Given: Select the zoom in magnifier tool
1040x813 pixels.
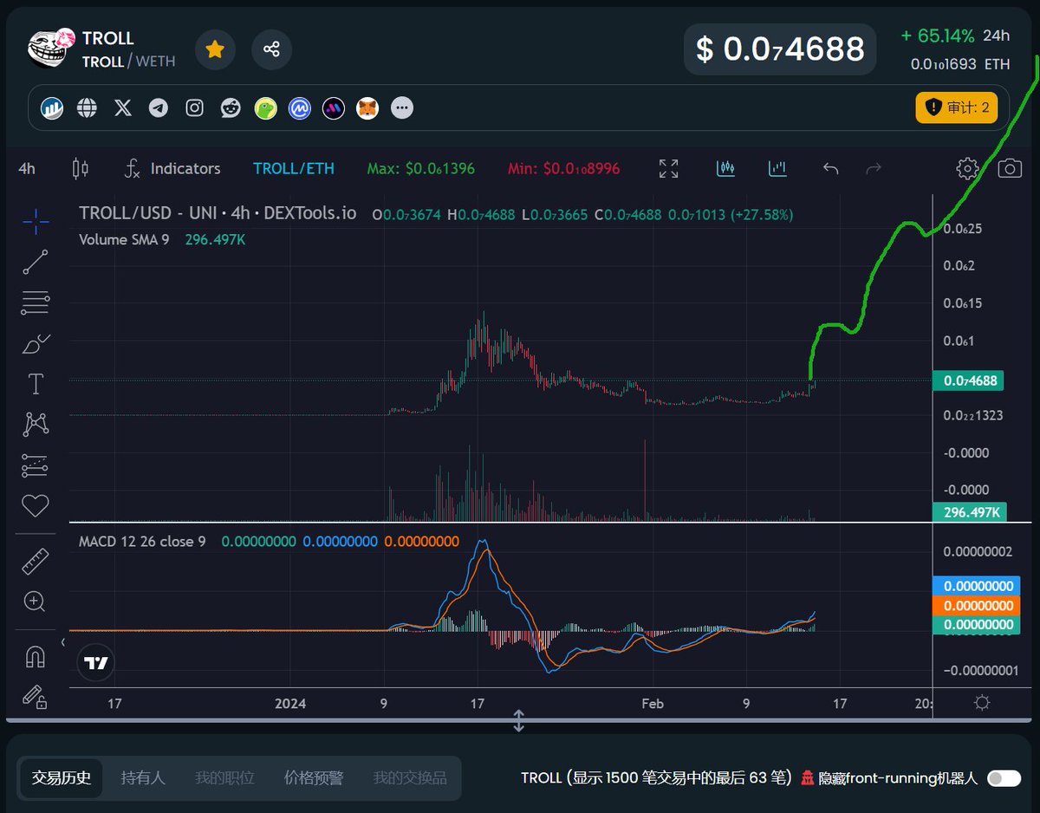Looking at the screenshot, I should click(36, 602).
